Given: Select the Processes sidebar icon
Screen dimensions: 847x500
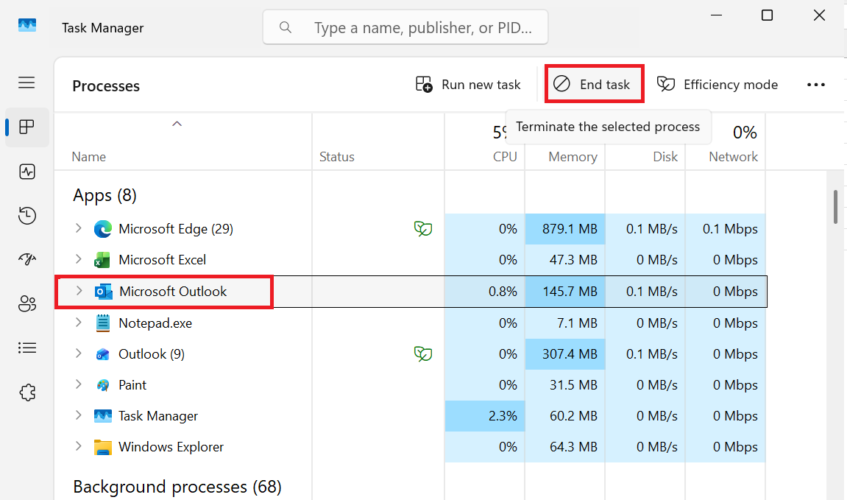Looking at the screenshot, I should [26, 127].
